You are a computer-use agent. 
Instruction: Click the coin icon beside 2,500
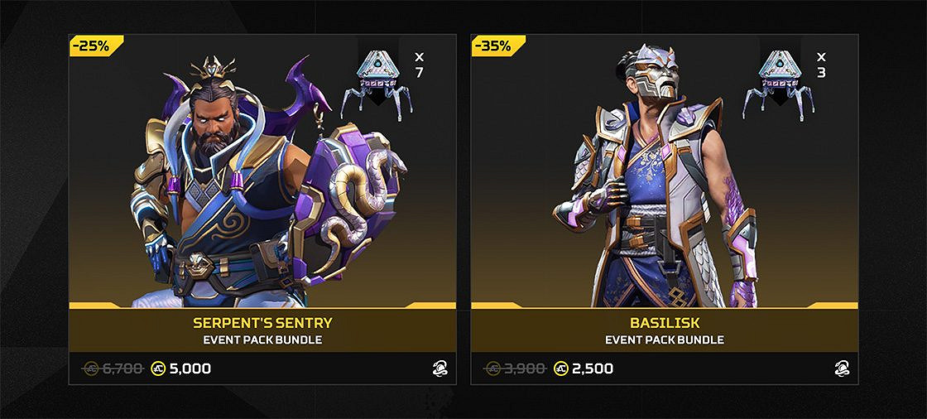[x=560, y=368]
